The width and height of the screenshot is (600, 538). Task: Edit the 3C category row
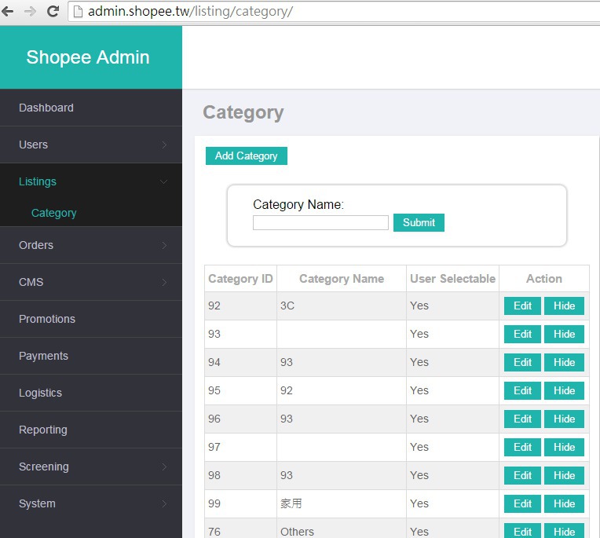[522, 306]
